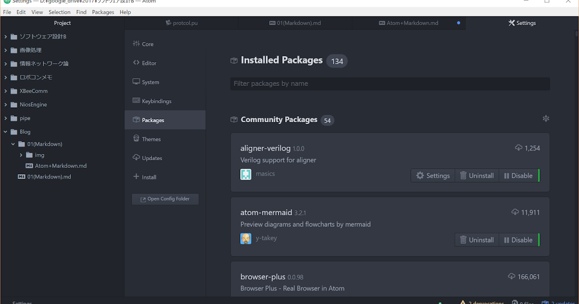Viewport: 579px width, 304px height.
Task: Open the Selection menu
Action: 59,12
